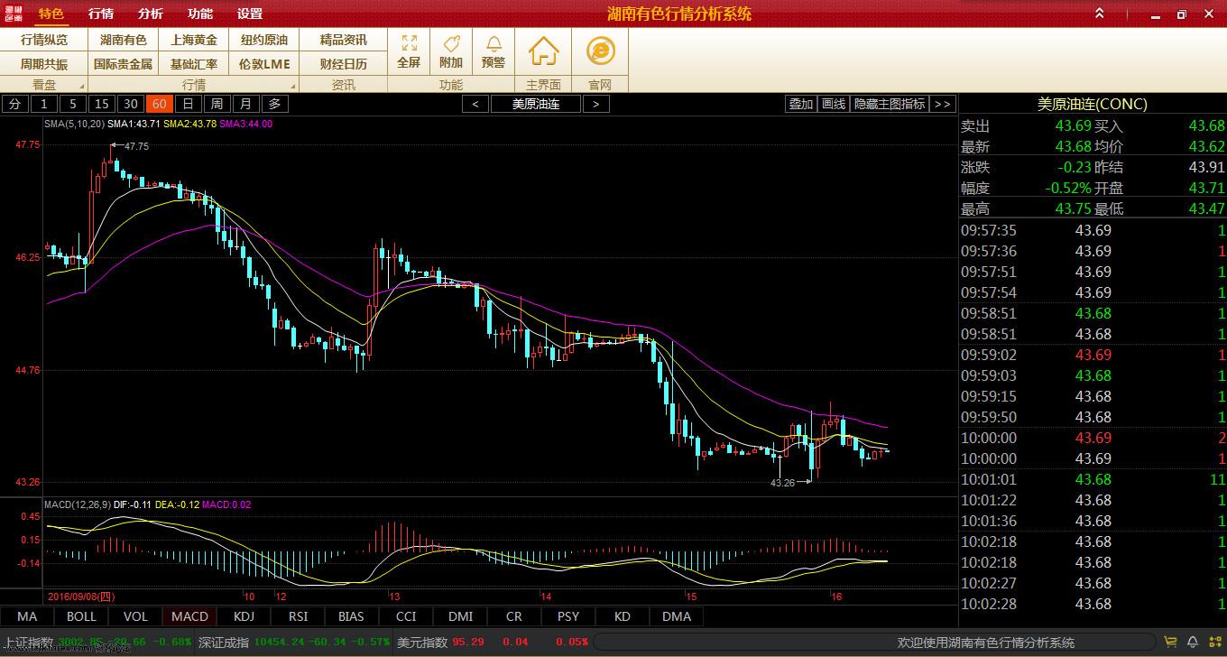This screenshot has width=1227, height=657.
Task: Switch to BOLL indicator tab
Action: pyautogui.click(x=81, y=616)
